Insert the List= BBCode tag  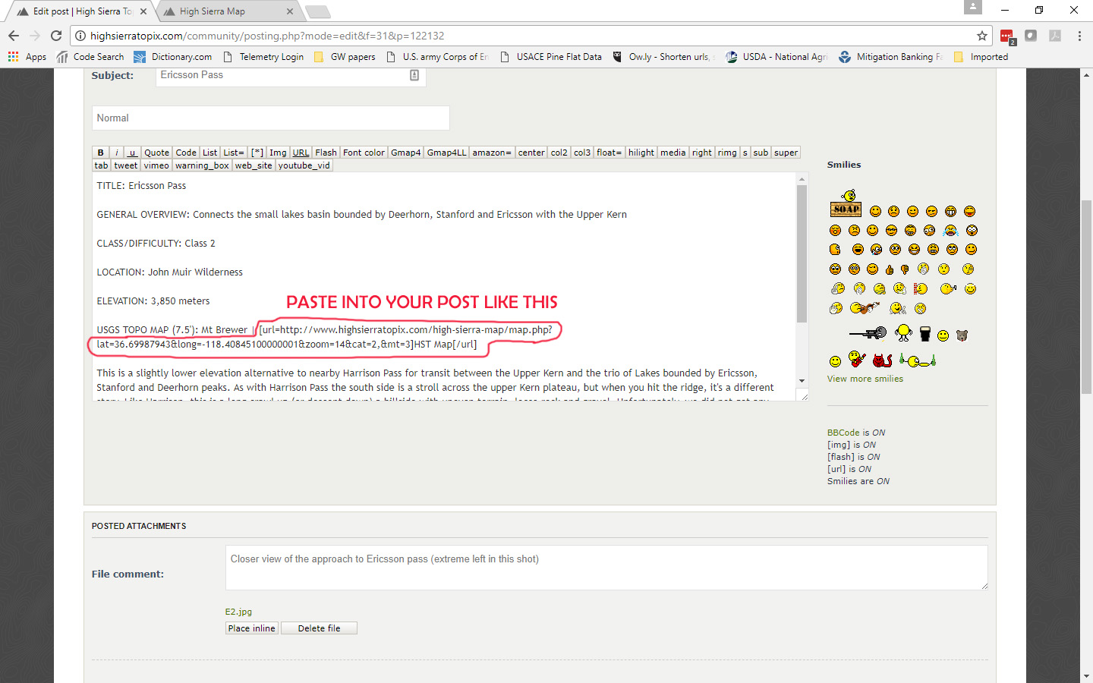pyautogui.click(x=234, y=153)
